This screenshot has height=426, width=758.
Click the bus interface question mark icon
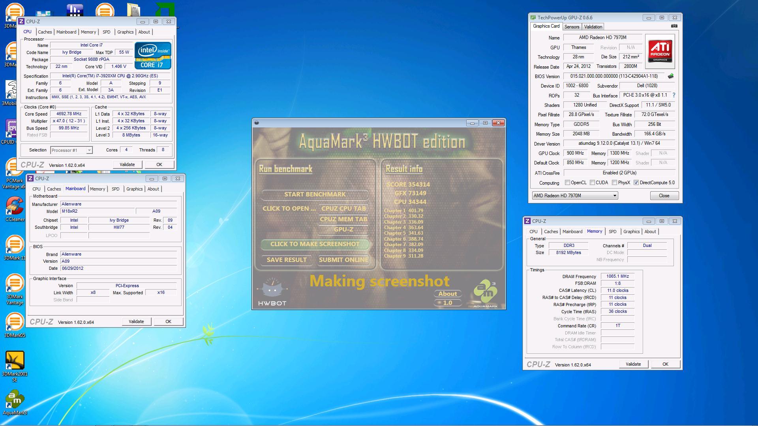coord(674,95)
